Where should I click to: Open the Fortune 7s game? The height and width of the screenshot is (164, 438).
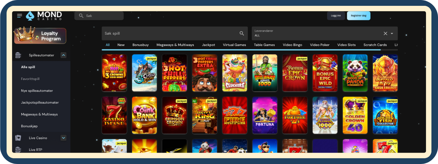pyautogui.click(x=295, y=115)
